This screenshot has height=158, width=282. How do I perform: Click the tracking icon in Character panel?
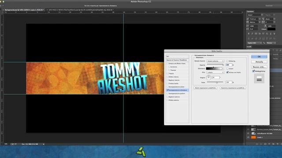(263, 22)
